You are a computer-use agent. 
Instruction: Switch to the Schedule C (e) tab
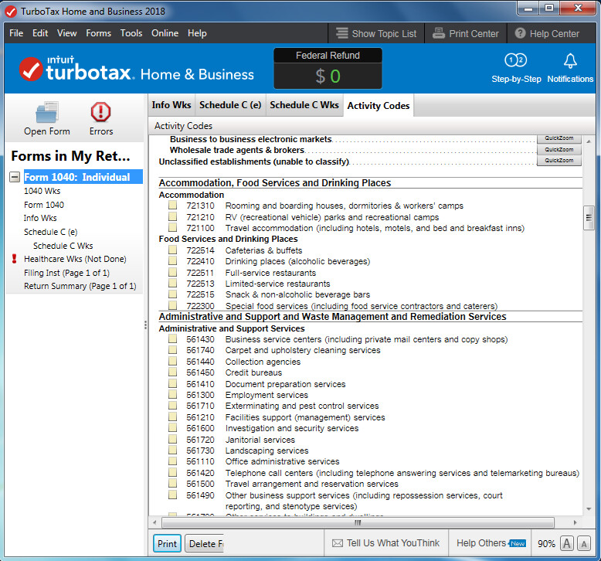coord(230,105)
